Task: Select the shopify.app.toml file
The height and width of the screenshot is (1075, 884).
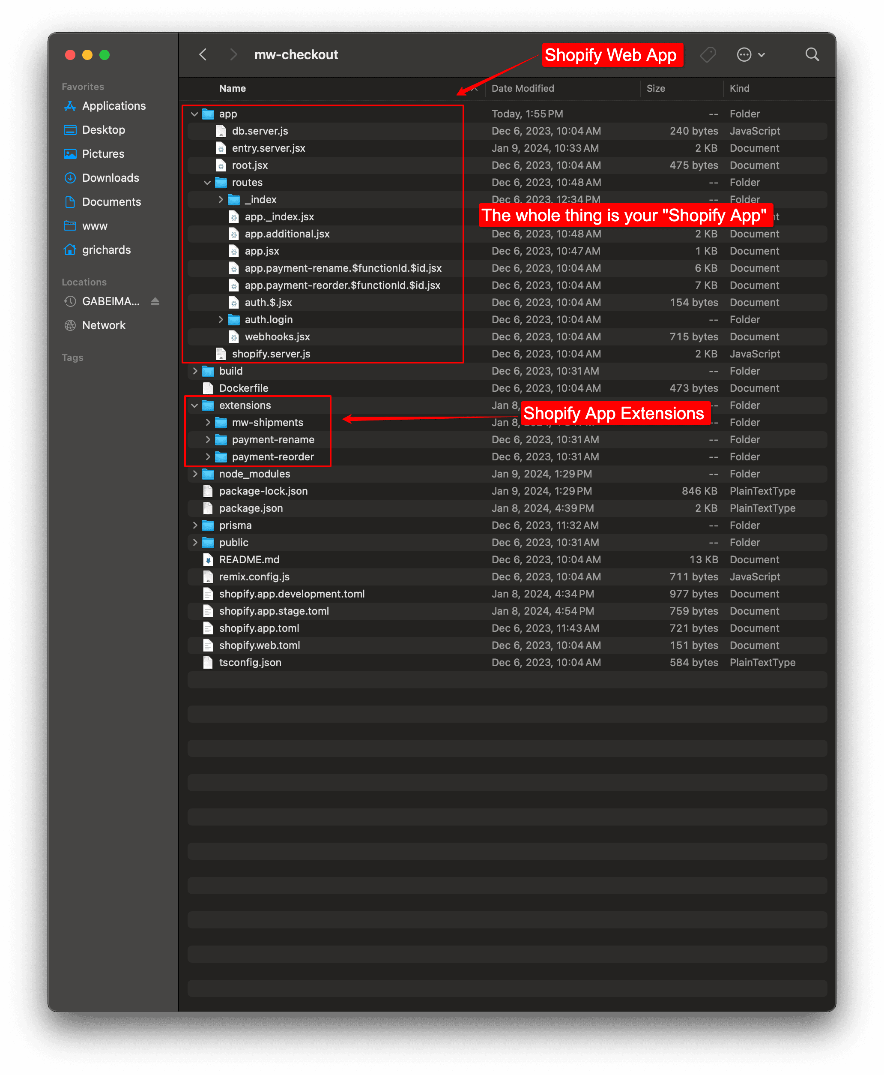Action: point(259,628)
